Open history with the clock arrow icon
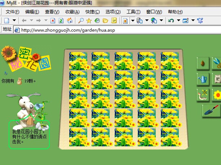 point(97,20)
